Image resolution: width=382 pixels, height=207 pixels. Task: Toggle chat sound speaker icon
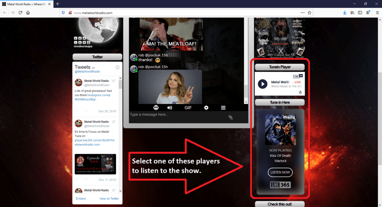point(170,107)
